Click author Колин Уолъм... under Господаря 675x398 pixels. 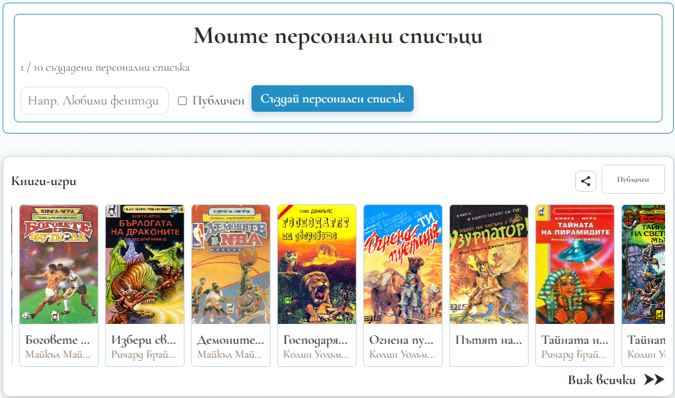coord(316,354)
